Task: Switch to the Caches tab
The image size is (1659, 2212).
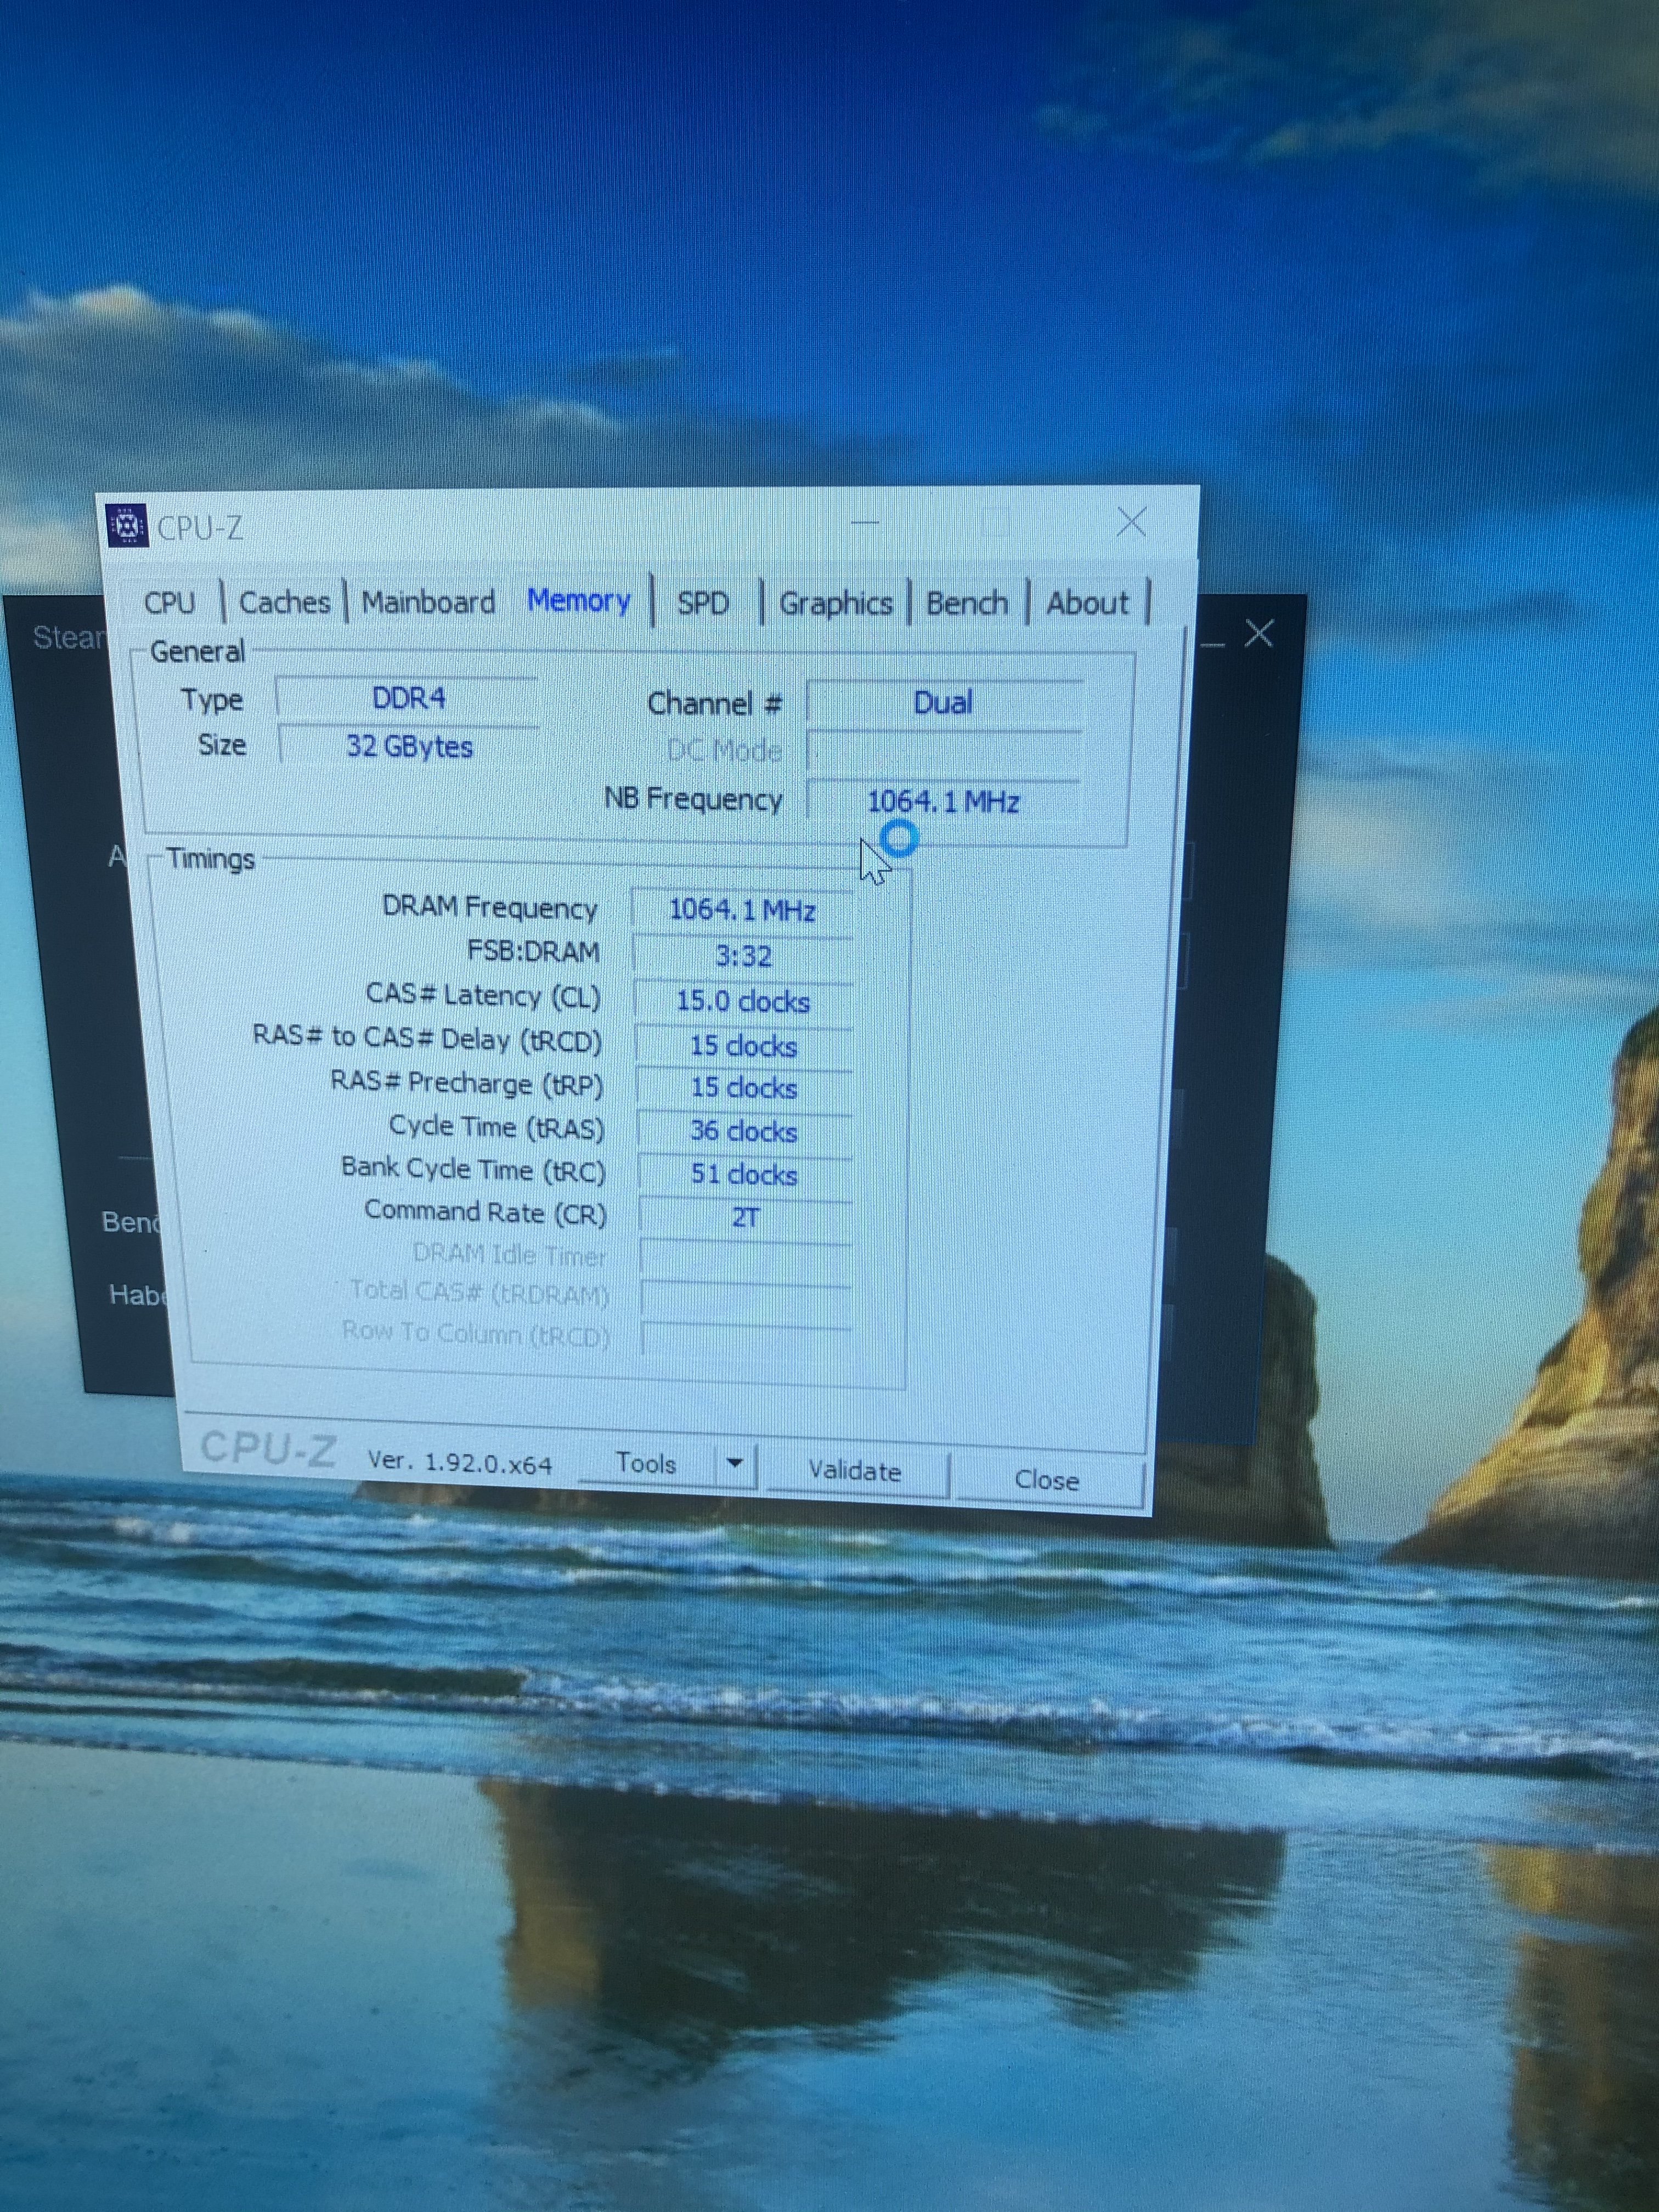Action: click(284, 602)
